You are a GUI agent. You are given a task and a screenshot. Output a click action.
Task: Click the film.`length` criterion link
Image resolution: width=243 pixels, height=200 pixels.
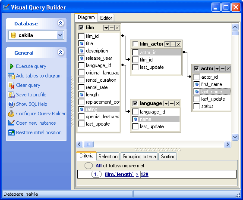point(119,174)
